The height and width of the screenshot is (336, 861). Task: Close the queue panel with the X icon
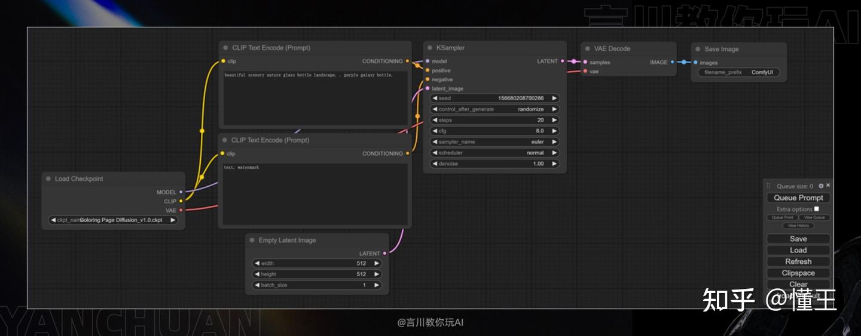[828, 186]
